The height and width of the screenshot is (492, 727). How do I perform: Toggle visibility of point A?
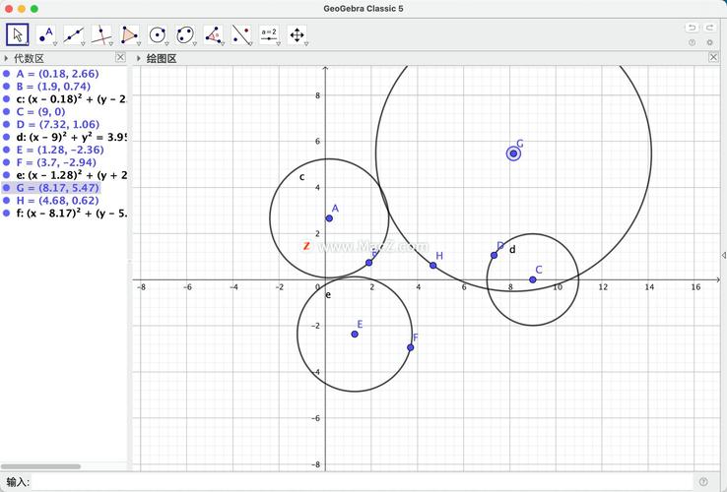[7, 74]
